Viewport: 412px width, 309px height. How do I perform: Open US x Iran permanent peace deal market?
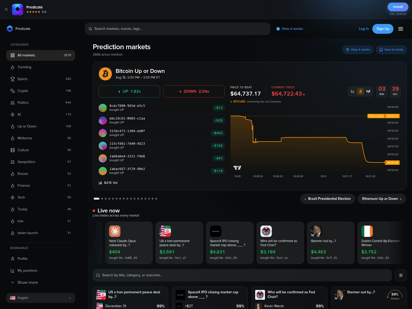coord(130,298)
